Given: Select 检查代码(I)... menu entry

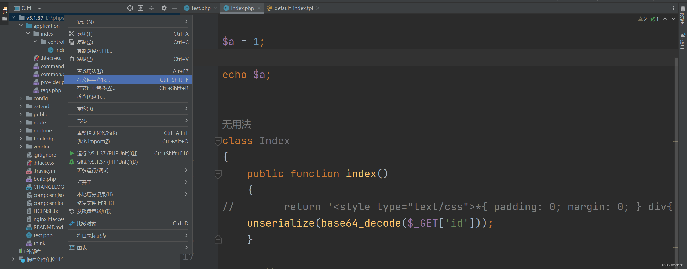Looking at the screenshot, I should click(128, 97).
